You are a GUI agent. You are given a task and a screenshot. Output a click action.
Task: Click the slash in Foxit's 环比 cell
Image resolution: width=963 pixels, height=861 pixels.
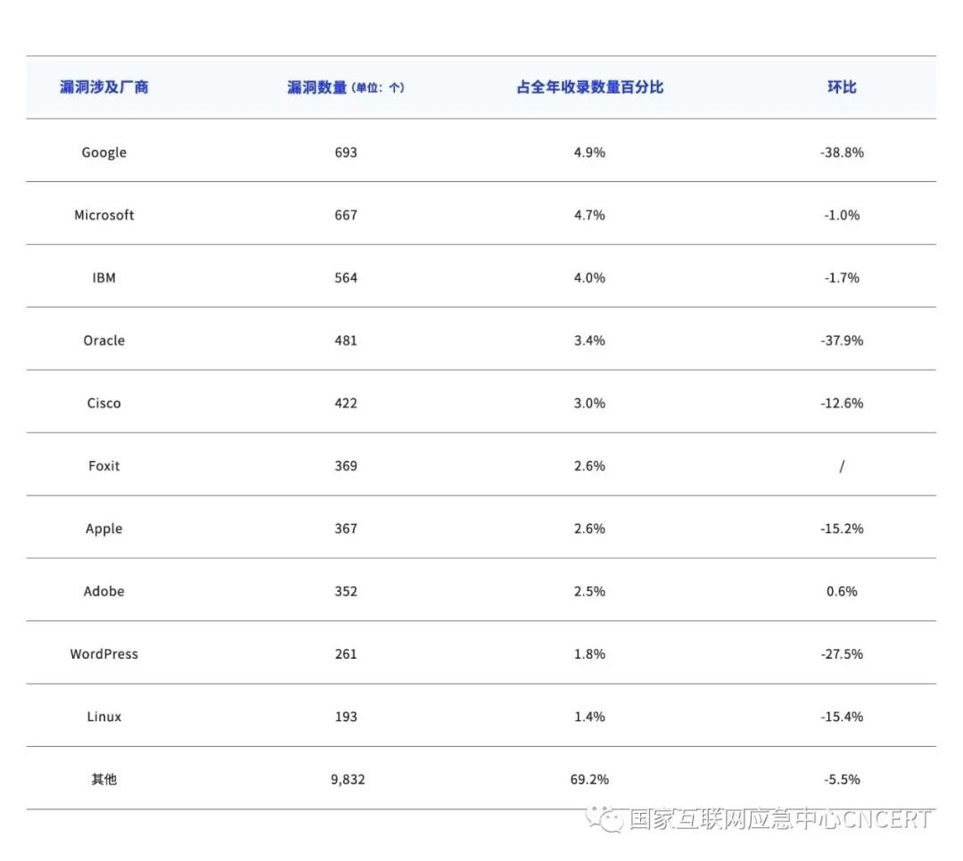pyautogui.click(x=842, y=466)
